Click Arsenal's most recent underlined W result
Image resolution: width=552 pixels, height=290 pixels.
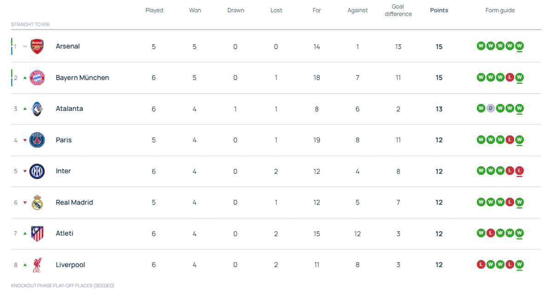click(519, 46)
